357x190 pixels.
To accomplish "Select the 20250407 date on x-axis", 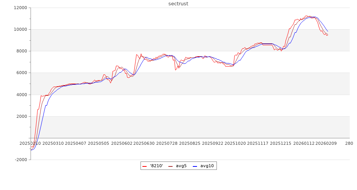I will (76, 143).
